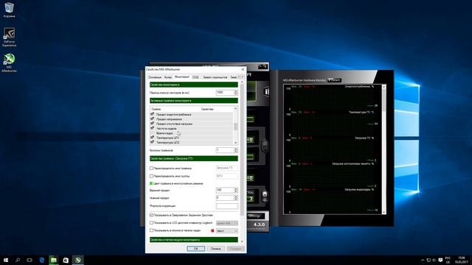Open the Store icon on taskbar
472x265 pixels.
pos(66,260)
